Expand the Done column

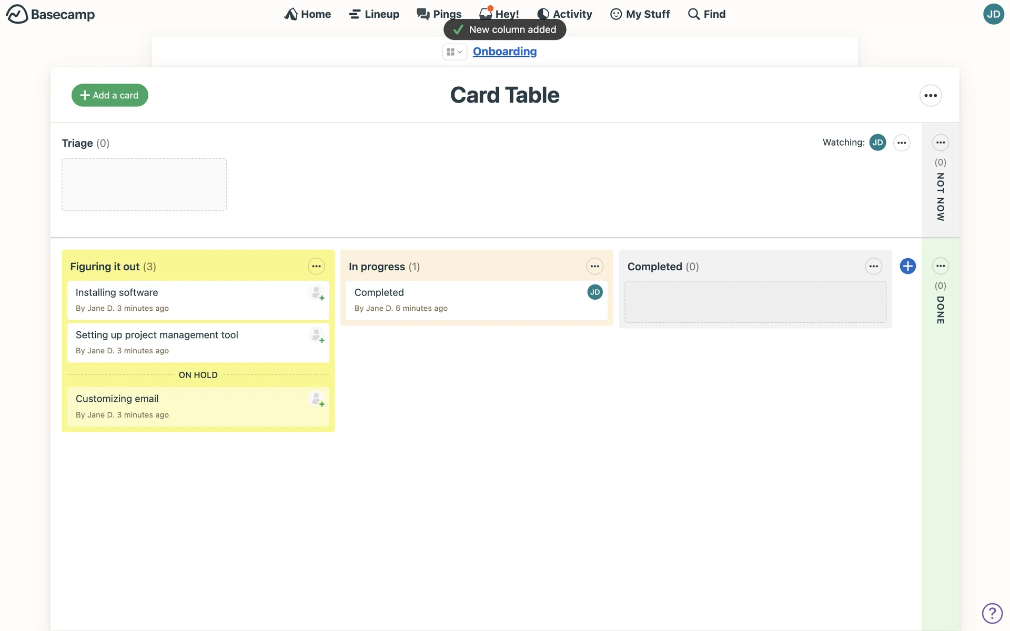point(940,310)
